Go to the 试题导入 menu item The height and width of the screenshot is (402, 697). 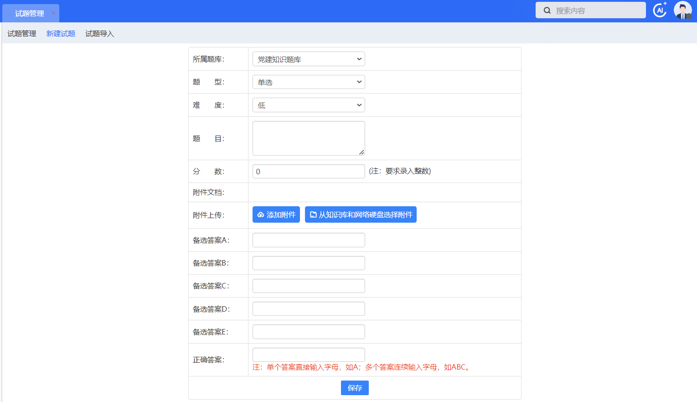coord(99,34)
